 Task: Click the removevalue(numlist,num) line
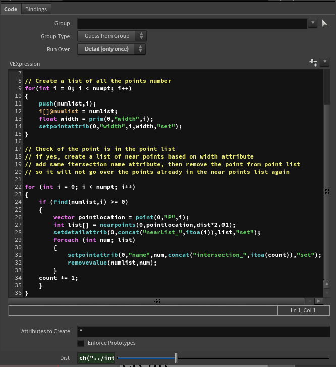click(x=112, y=263)
